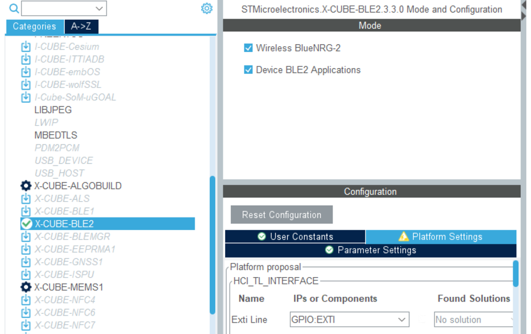Click download icon next to I-CUBE-ITTIADB

pos(26,59)
